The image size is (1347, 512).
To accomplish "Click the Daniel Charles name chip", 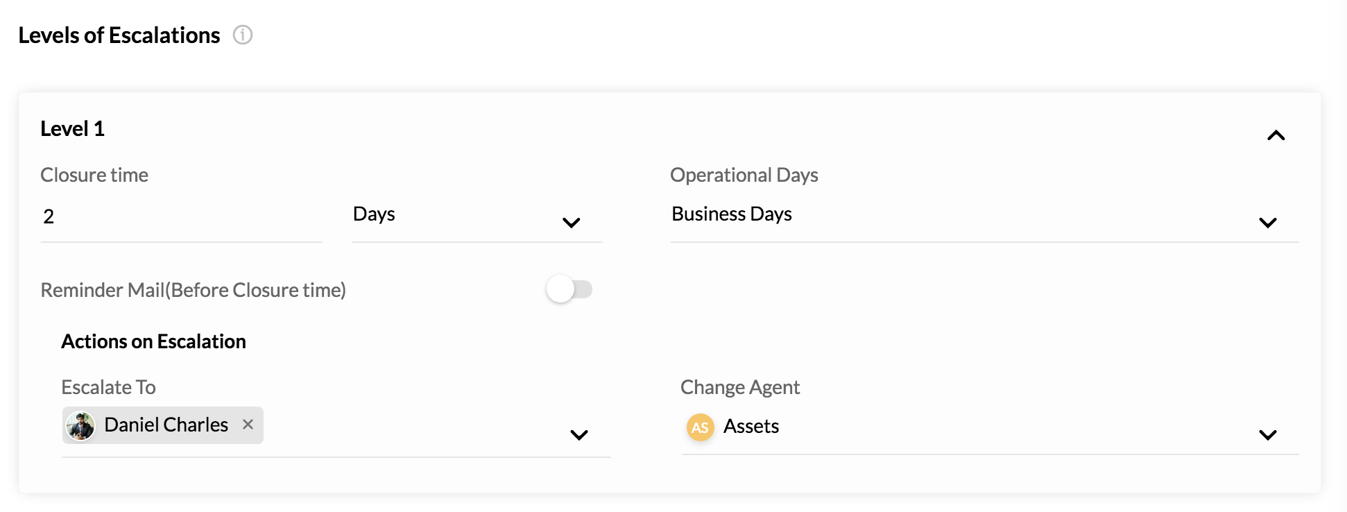I will point(163,425).
